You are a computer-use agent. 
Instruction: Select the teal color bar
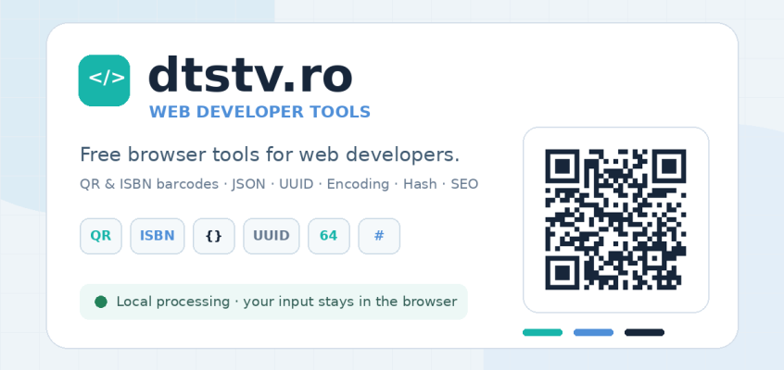[542, 333]
